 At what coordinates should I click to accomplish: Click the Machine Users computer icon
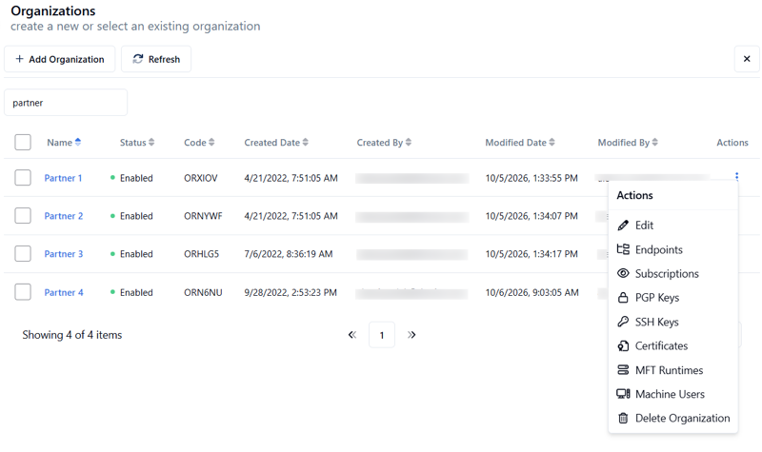(623, 394)
